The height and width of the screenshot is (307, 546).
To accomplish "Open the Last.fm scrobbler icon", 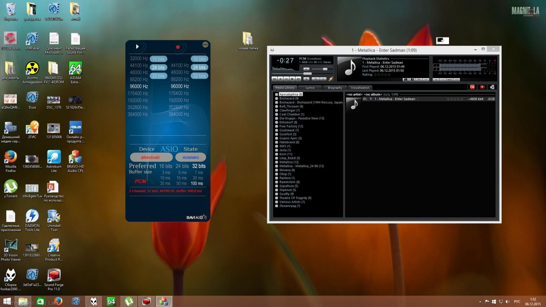I will [x=472, y=87].
